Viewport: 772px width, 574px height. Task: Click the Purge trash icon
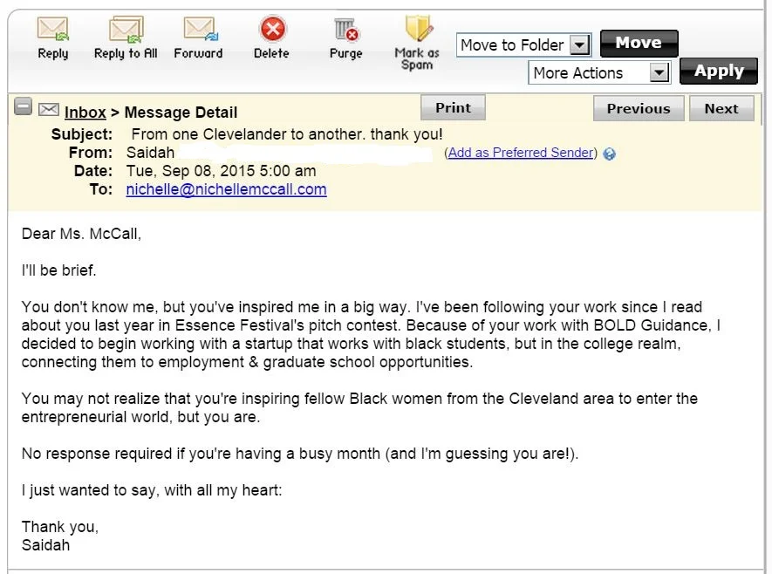tap(346, 30)
